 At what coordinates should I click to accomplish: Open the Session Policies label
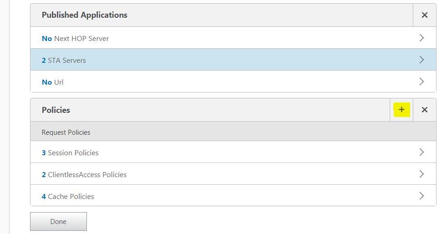(73, 153)
